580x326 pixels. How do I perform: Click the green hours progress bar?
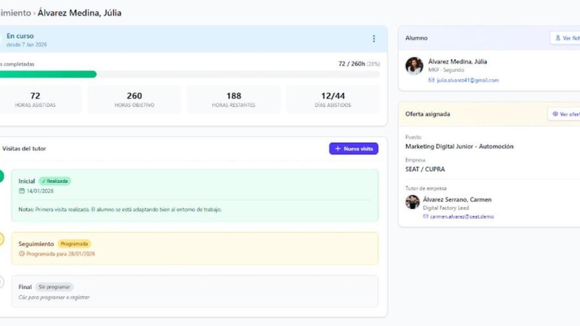[x=48, y=74]
